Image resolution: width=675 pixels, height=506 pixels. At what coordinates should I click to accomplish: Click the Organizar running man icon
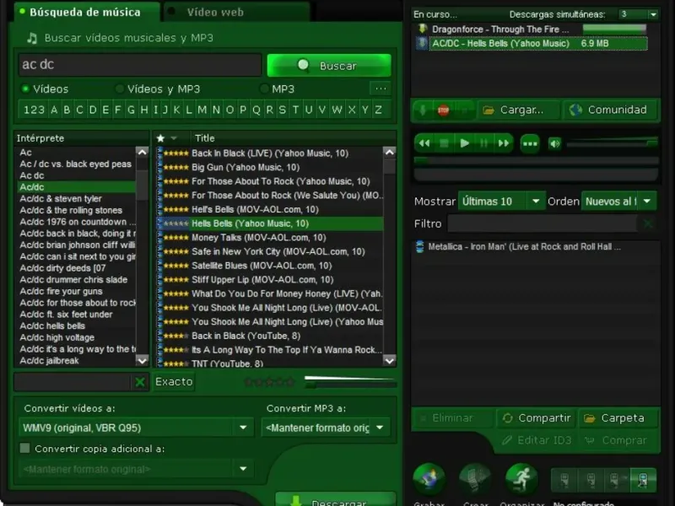(521, 479)
